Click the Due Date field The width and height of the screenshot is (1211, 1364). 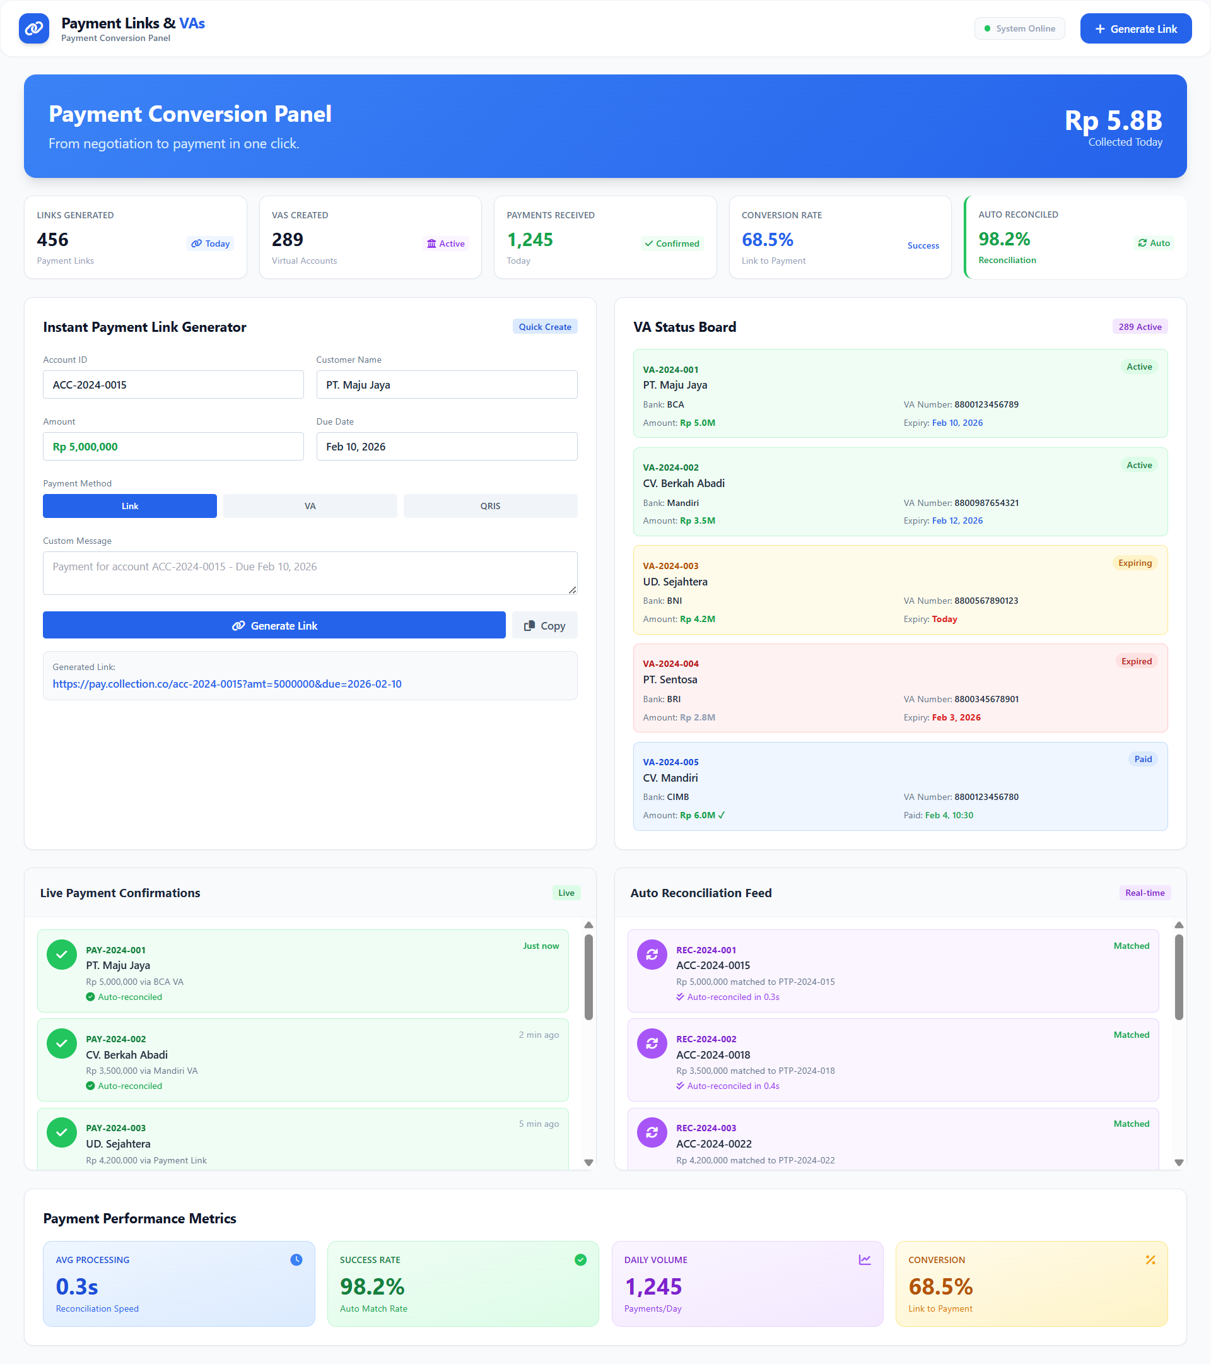pos(447,447)
